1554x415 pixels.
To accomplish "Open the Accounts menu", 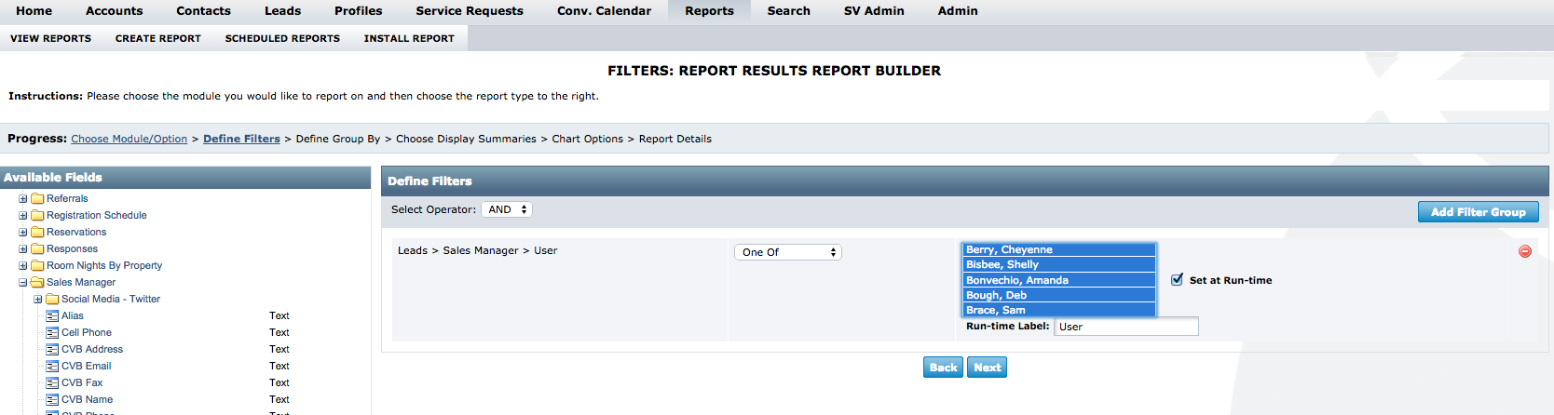I will tap(115, 11).
